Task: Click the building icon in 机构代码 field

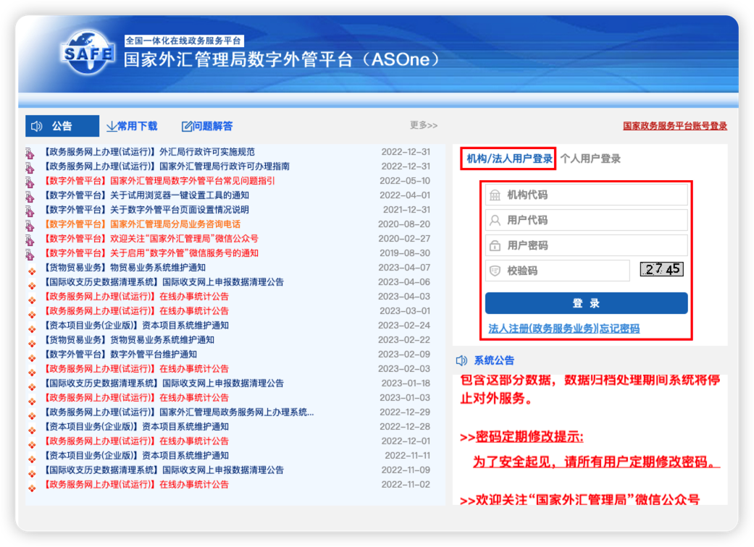Action: [x=495, y=195]
